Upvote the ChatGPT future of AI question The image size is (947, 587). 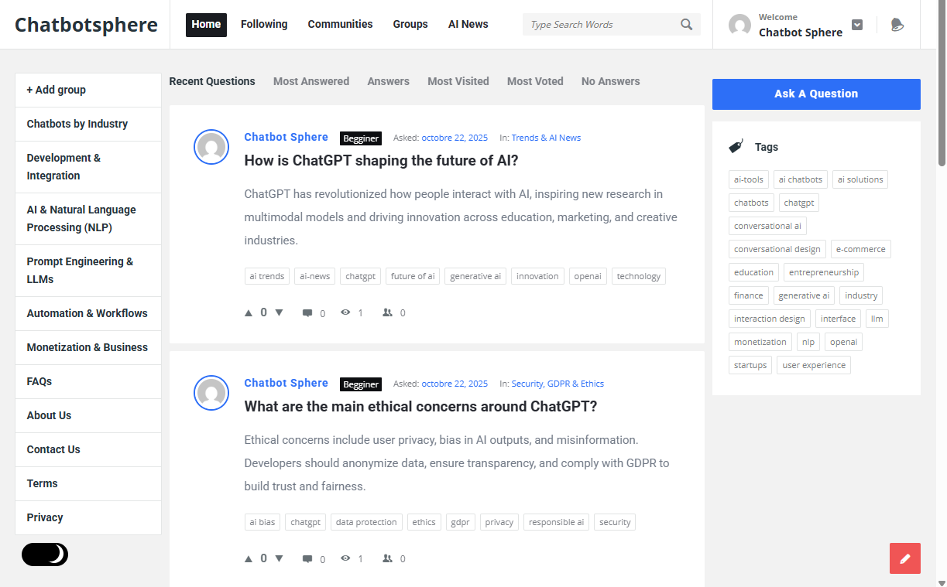point(249,312)
